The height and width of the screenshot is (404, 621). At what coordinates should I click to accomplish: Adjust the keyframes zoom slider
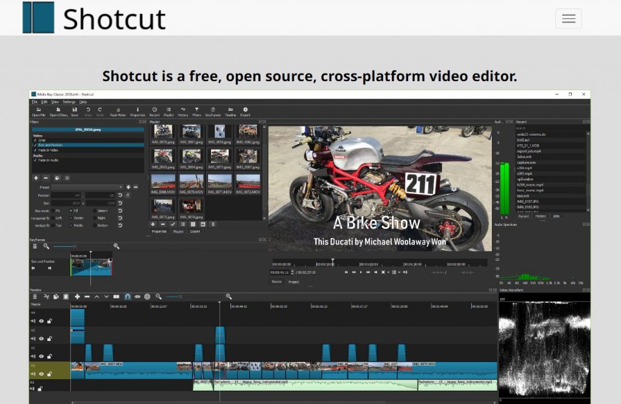(64, 246)
